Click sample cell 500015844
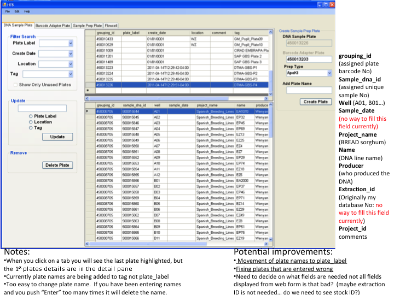Image resolution: width=394 pixels, height=295 pixels. point(137,111)
